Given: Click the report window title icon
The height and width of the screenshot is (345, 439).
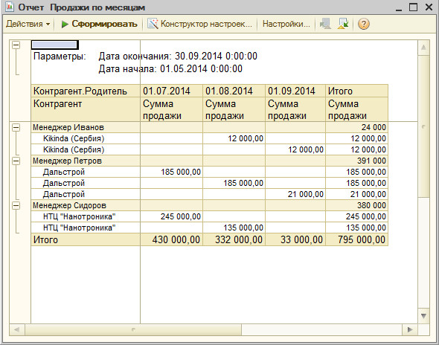Looking at the screenshot, I should pos(10,7).
